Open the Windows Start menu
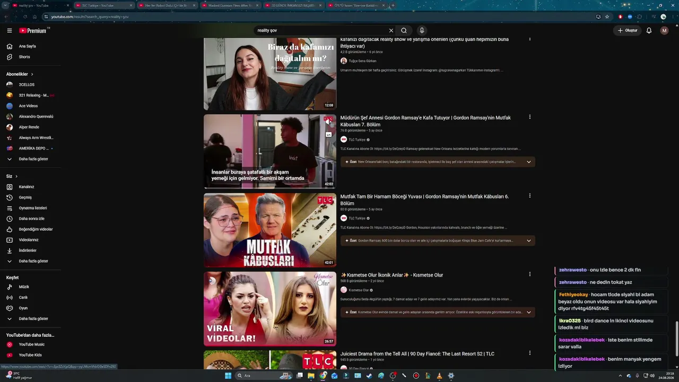 [228, 376]
